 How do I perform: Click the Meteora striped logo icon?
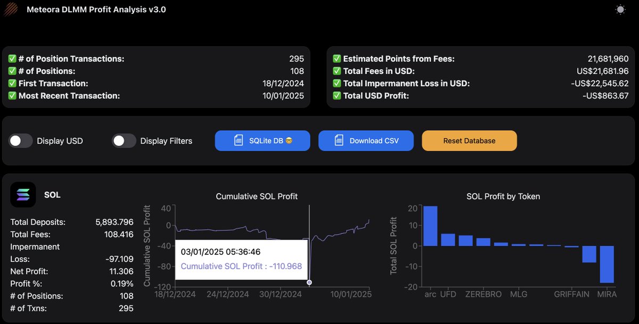[10, 9]
